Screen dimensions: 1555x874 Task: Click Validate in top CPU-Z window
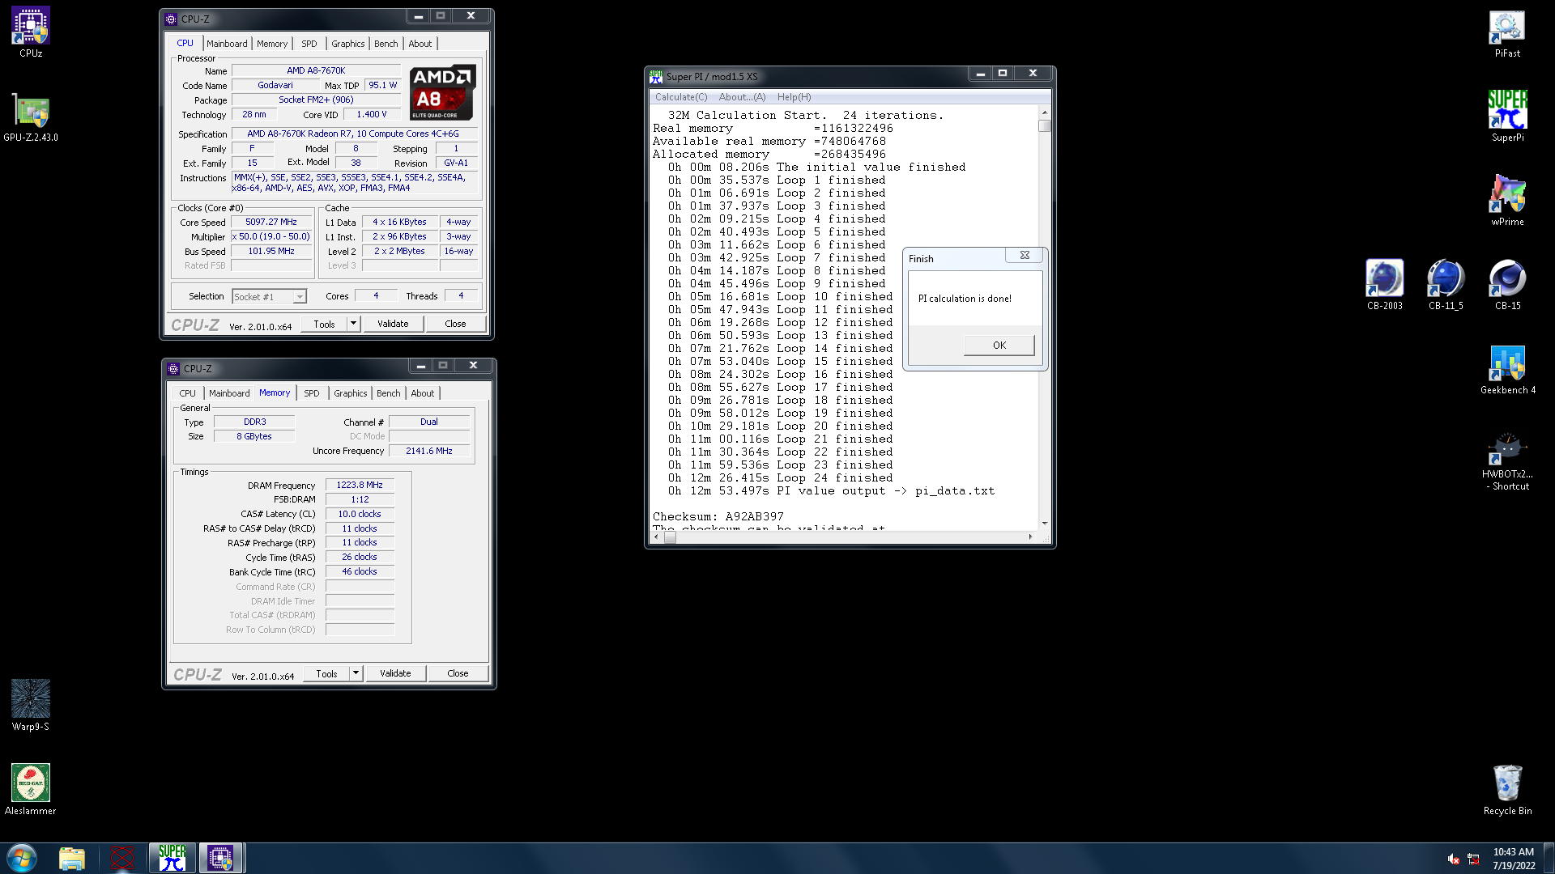(393, 324)
